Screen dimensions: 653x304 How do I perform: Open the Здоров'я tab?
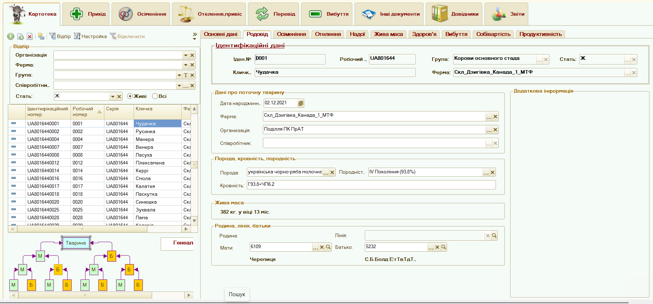(424, 34)
